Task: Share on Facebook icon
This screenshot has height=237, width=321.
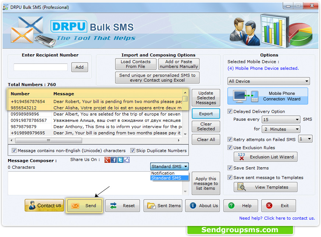Action: (114, 159)
